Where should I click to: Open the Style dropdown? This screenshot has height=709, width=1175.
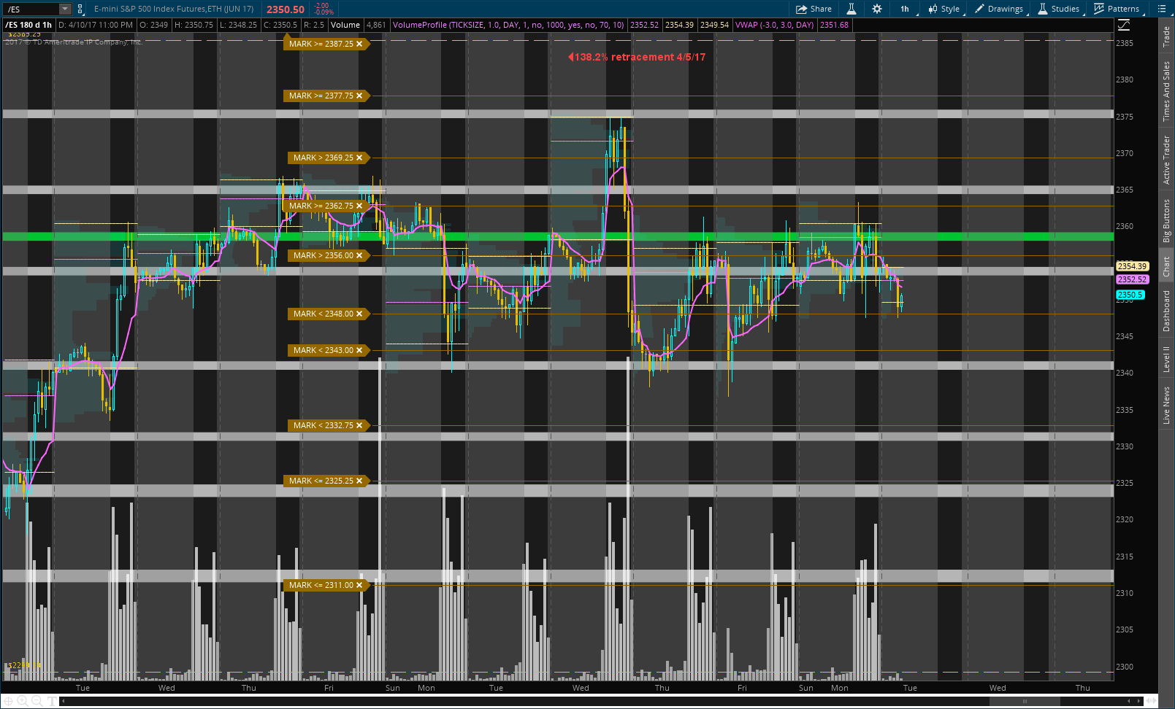[x=944, y=9]
